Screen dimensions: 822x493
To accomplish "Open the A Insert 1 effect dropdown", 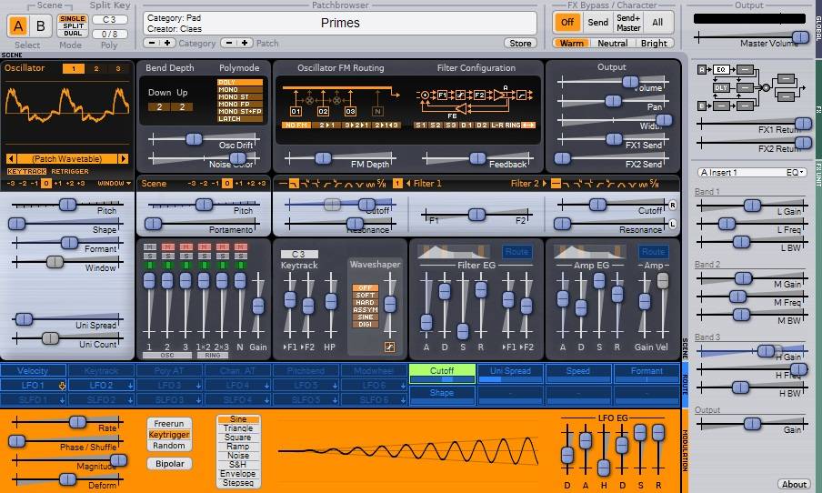I will (x=751, y=172).
